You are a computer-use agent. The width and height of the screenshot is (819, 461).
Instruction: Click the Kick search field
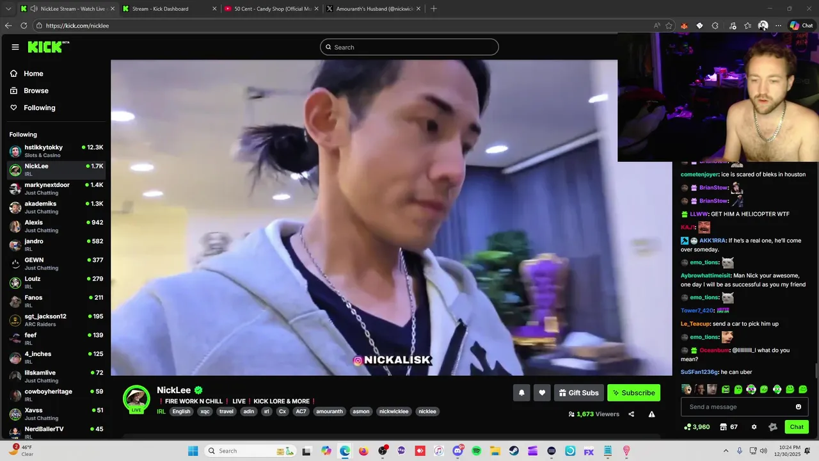point(409,47)
